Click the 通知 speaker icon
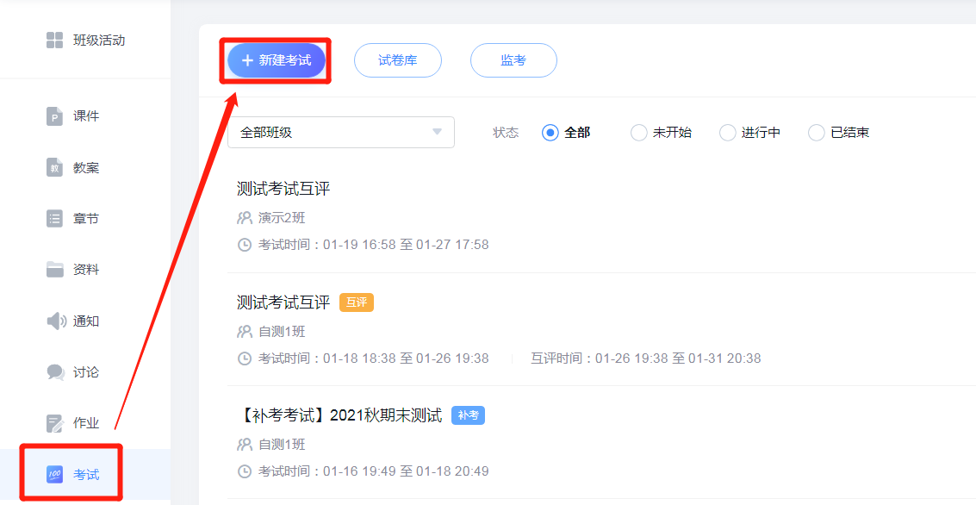976x505 pixels. point(55,321)
